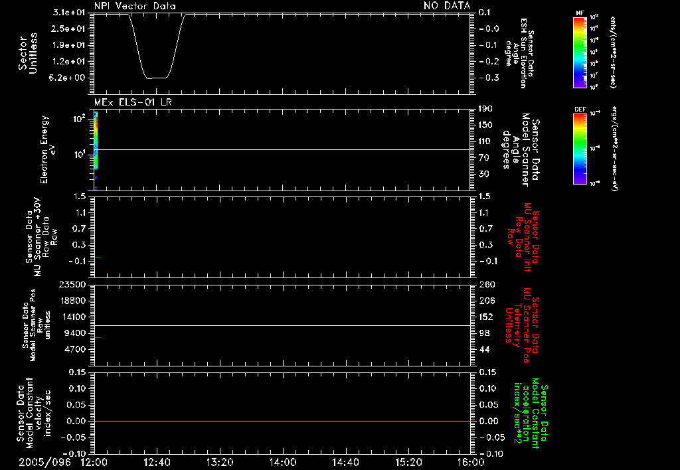The height and width of the screenshot is (470, 680).
Task: Click the 'MEx ELS-01 LR' panel title
Action: (133, 102)
